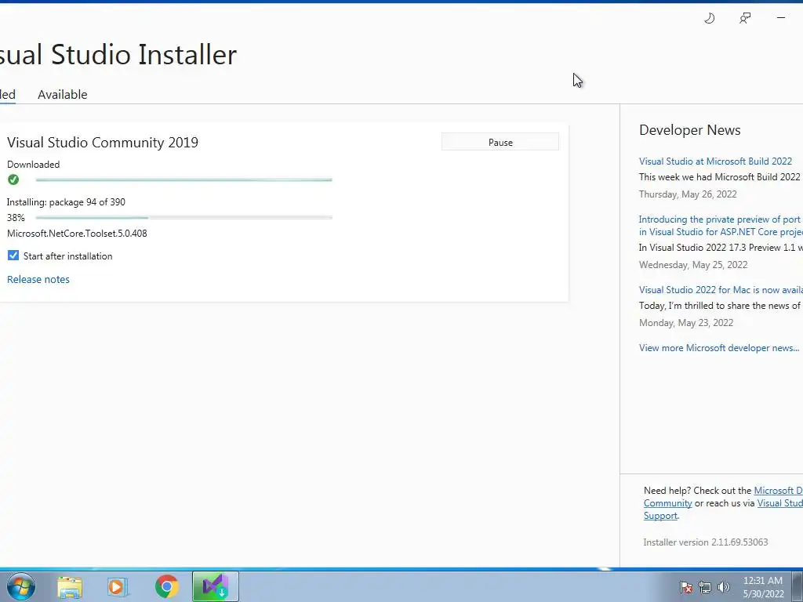Click the Show desktop strip
The width and height of the screenshot is (803, 602).
click(798, 586)
